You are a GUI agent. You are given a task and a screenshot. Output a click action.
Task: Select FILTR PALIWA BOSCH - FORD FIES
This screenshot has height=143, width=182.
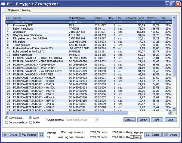pyautogui.click(x=89, y=74)
